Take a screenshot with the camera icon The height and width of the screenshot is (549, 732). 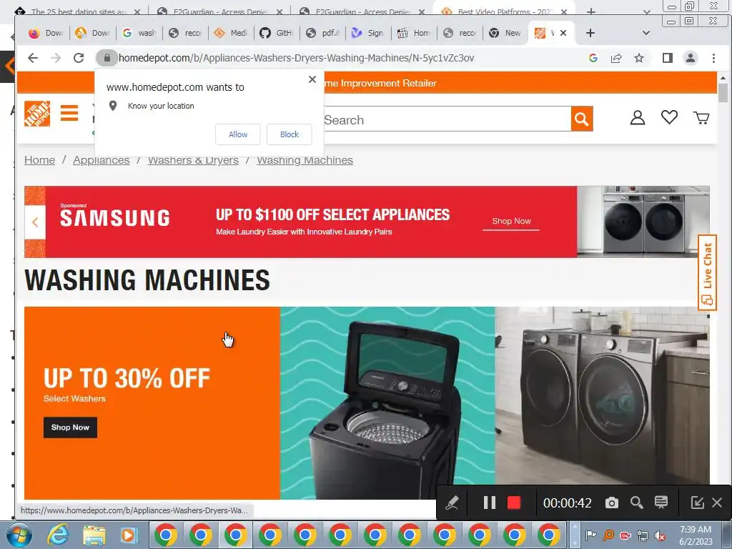point(612,503)
